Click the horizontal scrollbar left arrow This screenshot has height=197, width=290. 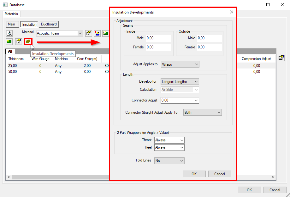pyautogui.click(x=9, y=178)
